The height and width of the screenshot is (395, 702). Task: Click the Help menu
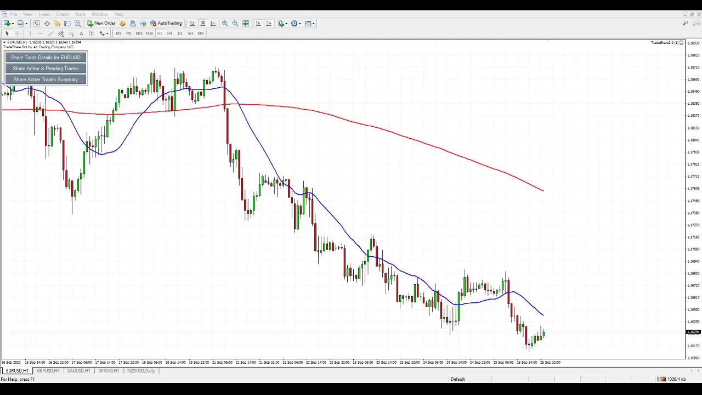point(119,14)
